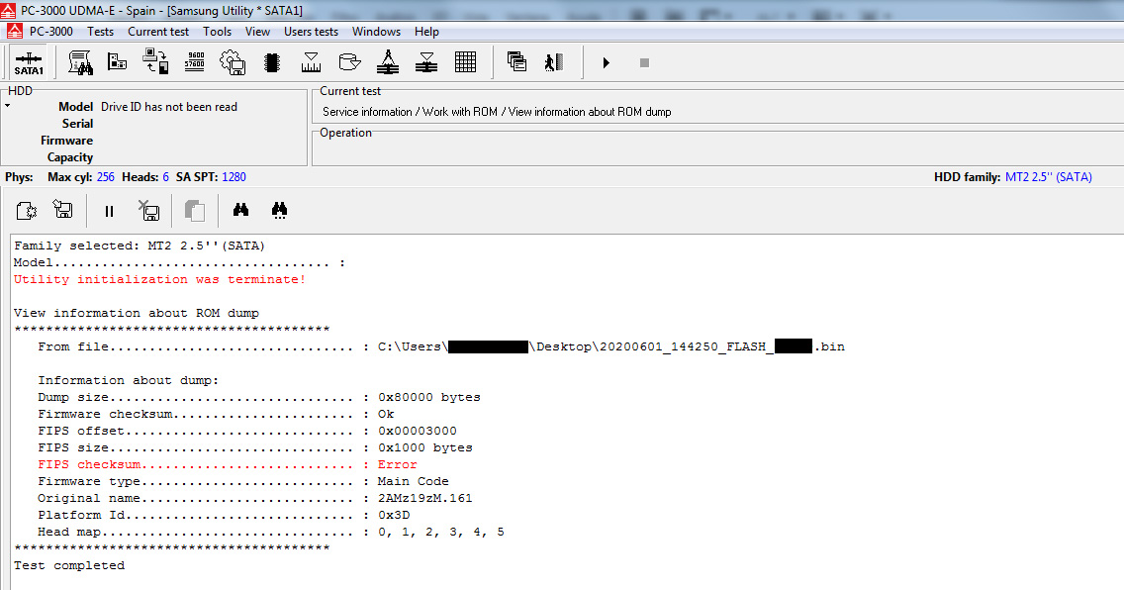Click the Max cyl value 256
This screenshot has height=590, width=1124.
[x=105, y=177]
